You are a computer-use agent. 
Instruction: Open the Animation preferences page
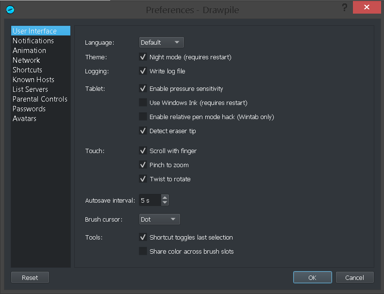[x=41, y=51]
